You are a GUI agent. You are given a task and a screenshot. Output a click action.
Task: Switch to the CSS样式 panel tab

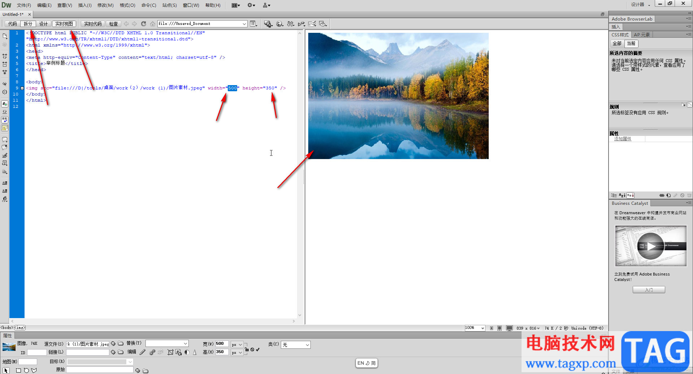point(620,35)
